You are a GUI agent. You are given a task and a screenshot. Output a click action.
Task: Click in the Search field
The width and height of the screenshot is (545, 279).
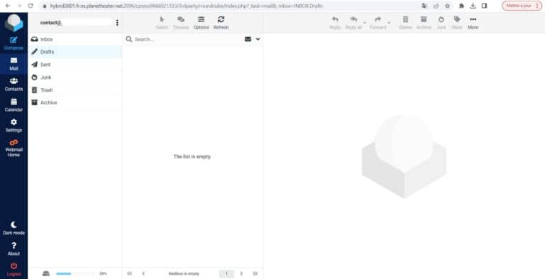point(187,39)
